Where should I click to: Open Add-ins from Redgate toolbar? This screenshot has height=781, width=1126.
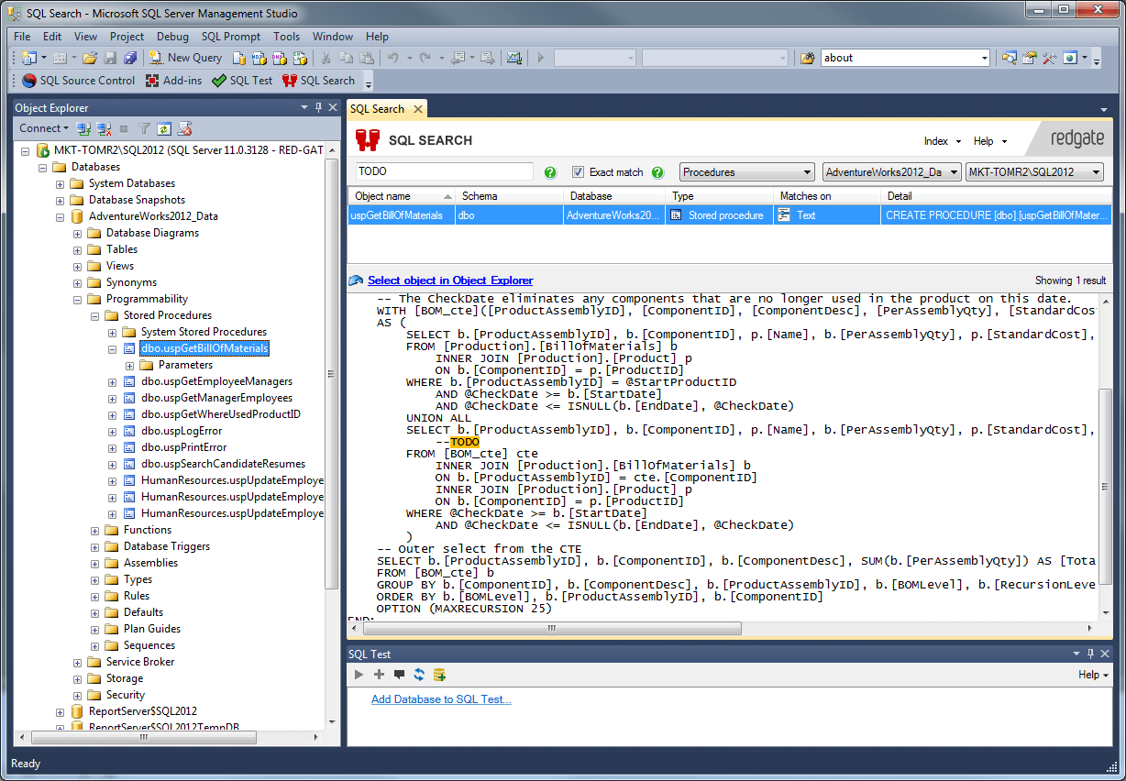click(x=173, y=81)
